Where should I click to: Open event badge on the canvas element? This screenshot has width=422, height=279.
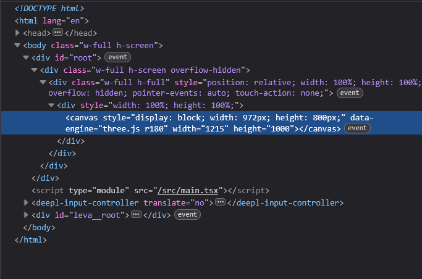[357, 128]
